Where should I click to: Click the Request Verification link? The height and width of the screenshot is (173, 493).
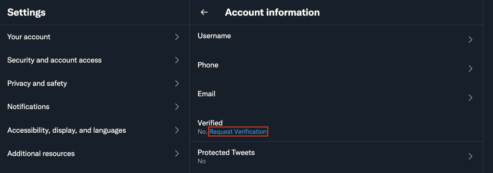[x=238, y=132]
